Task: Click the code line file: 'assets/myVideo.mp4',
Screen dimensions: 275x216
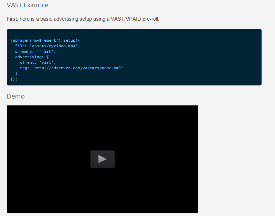Action: (x=47, y=46)
